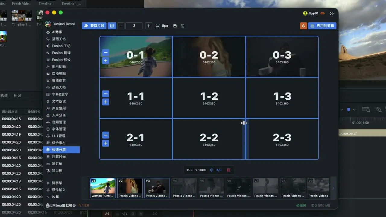The width and height of the screenshot is (386, 217).
Task: Decrease the grid count with minus
Action: (121, 26)
